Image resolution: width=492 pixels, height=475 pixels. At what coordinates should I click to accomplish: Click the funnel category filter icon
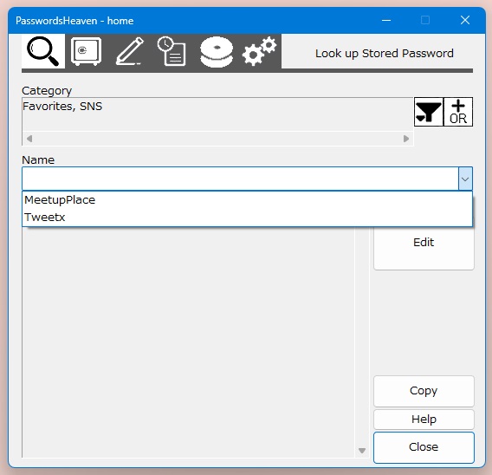coord(429,112)
